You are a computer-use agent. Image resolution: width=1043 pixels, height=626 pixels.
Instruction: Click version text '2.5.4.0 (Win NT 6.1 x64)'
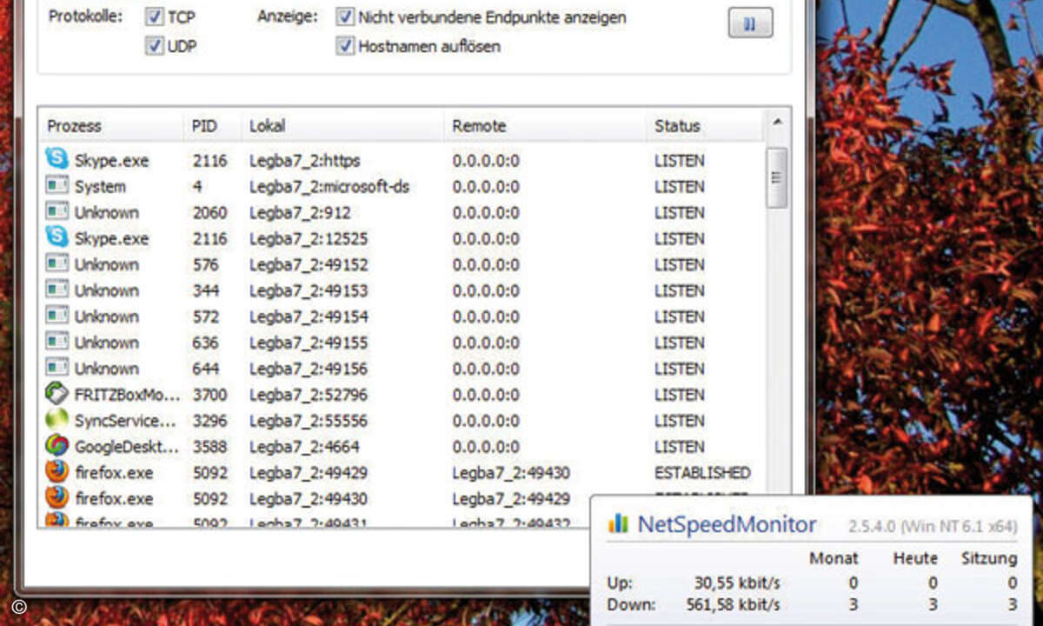[933, 526]
